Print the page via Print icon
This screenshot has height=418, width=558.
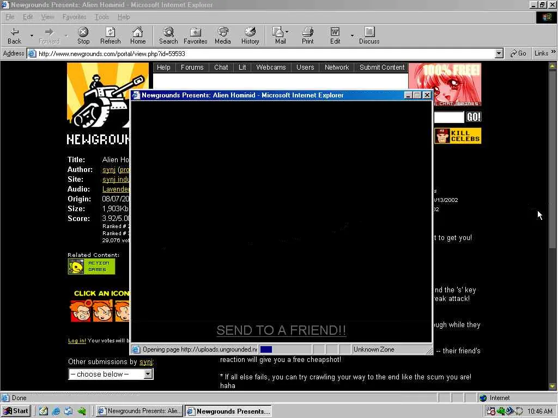tap(308, 35)
